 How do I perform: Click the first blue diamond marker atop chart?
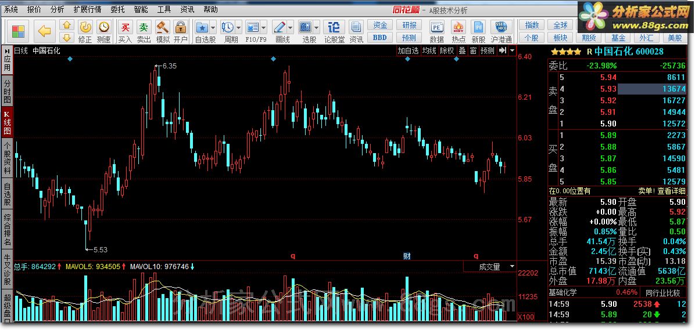point(70,59)
